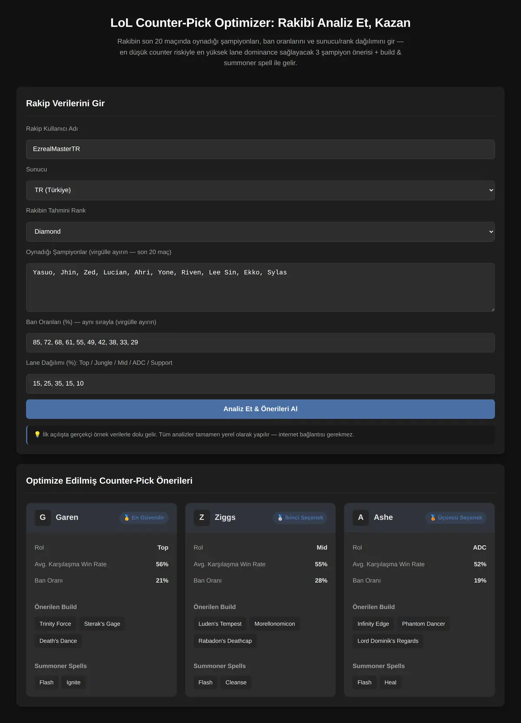This screenshot has height=723, width=521.
Task: Focus the Rakip Kullanıcı Adı field
Action: point(260,149)
